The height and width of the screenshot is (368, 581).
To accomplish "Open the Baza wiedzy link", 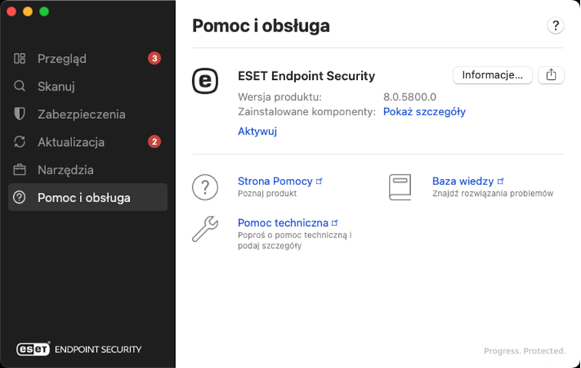I will pyautogui.click(x=463, y=181).
